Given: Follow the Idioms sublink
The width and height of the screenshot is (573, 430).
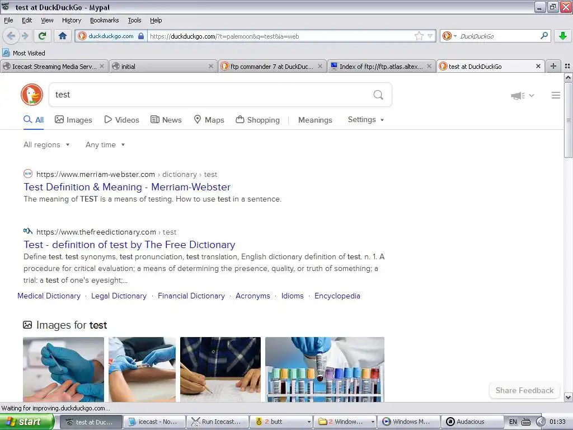Looking at the screenshot, I should click(292, 296).
